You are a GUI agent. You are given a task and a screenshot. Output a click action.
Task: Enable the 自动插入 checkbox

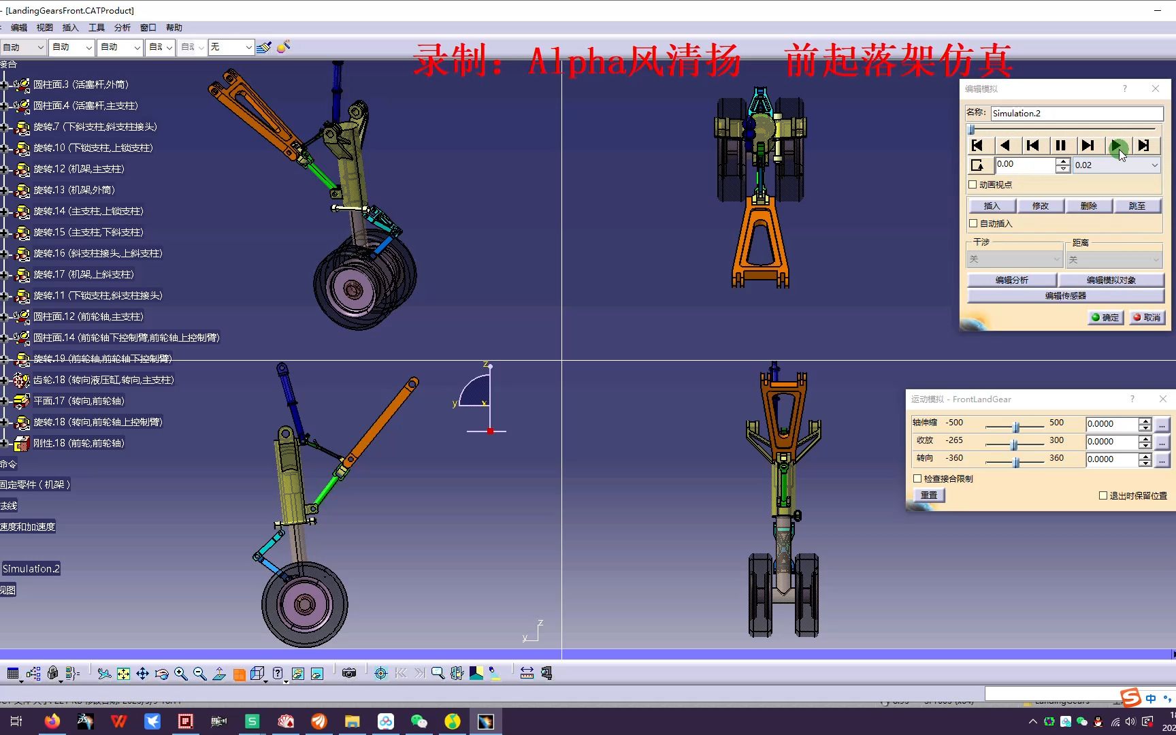pyautogui.click(x=973, y=223)
